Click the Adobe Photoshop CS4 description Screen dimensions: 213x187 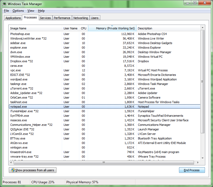coord(152,34)
